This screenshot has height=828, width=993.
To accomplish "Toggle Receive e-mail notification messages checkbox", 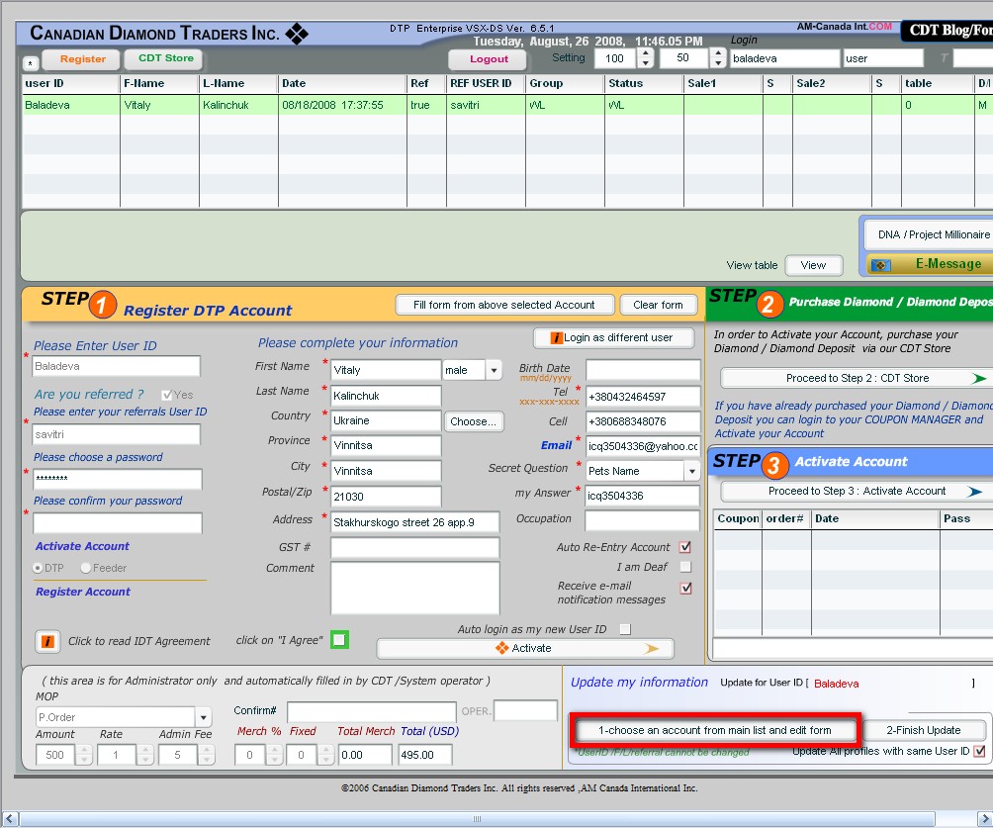I will [685, 588].
